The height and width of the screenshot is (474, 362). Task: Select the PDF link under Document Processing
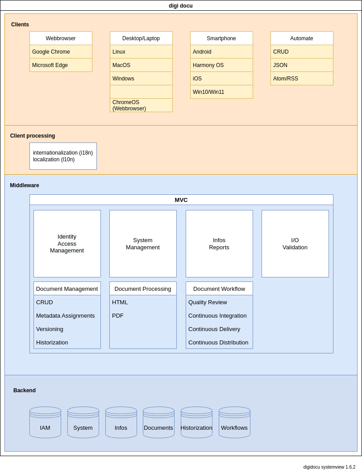pyautogui.click(x=118, y=315)
